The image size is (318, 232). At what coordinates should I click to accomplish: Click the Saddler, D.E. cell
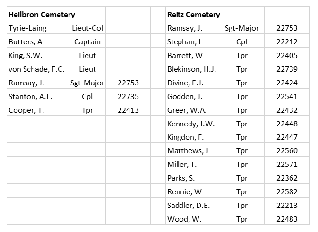(x=192, y=205)
